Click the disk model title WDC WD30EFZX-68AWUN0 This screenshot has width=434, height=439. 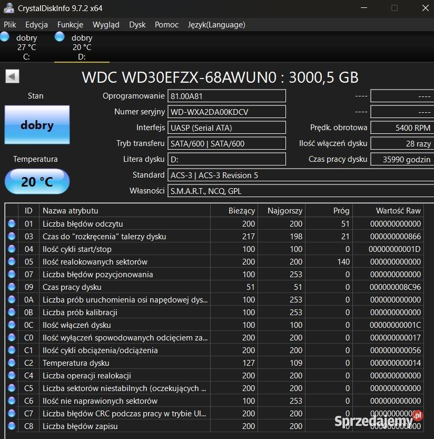click(x=179, y=77)
